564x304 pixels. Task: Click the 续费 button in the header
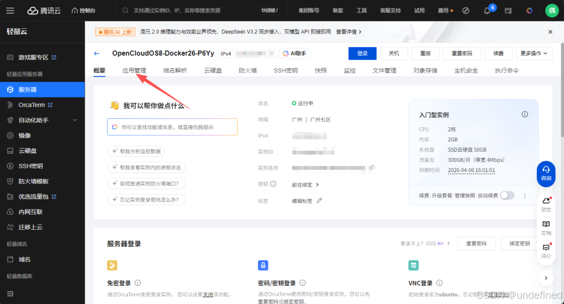[x=498, y=54]
